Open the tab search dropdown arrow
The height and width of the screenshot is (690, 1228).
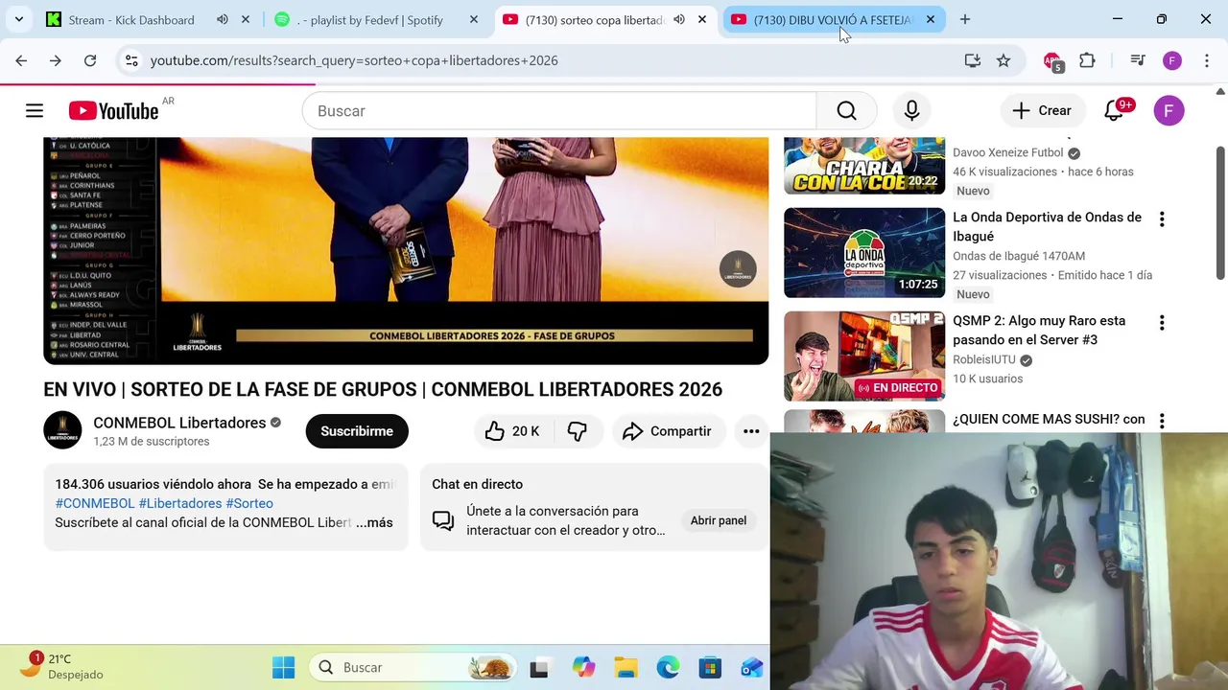click(19, 19)
